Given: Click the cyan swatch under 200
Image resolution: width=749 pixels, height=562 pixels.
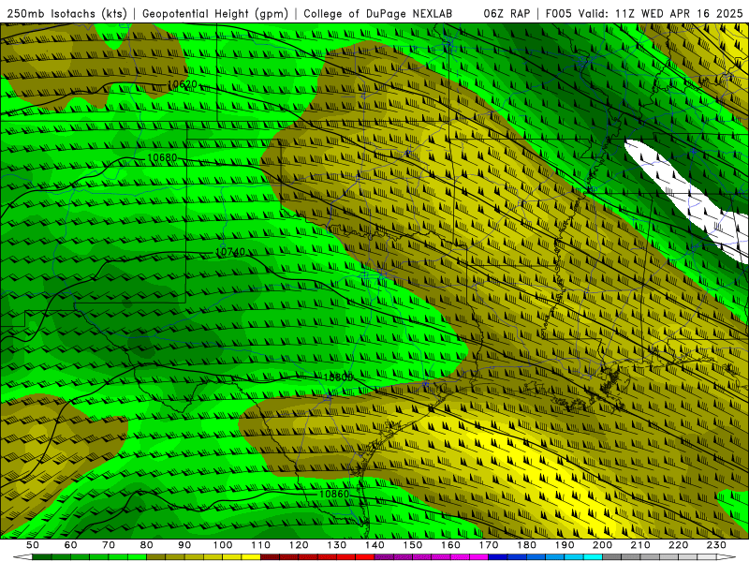Looking at the screenshot, I should (594, 557).
